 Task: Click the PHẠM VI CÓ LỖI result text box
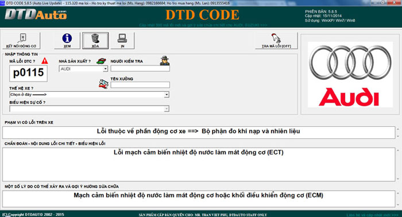(x=199, y=133)
